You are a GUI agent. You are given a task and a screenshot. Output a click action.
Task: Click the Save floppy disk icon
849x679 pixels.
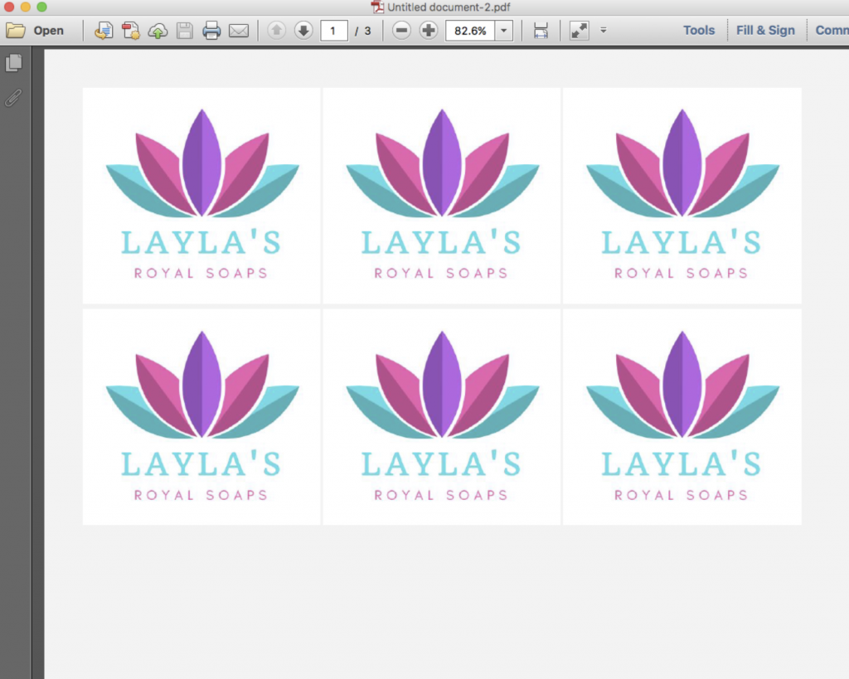185,31
